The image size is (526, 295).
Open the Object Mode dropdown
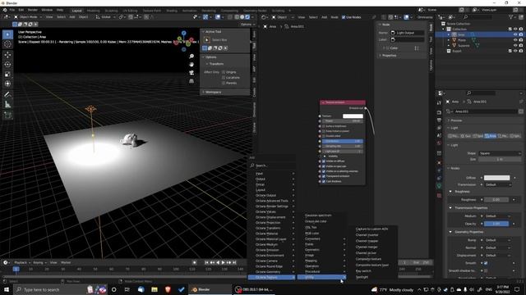pyautogui.click(x=28, y=17)
